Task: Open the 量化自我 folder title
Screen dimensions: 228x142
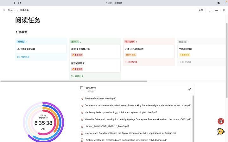Action: point(91,88)
